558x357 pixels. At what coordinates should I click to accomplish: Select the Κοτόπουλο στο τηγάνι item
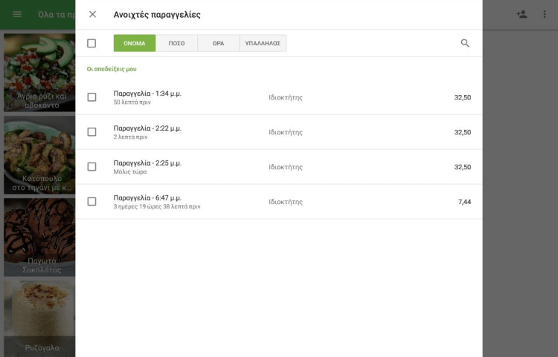39,154
